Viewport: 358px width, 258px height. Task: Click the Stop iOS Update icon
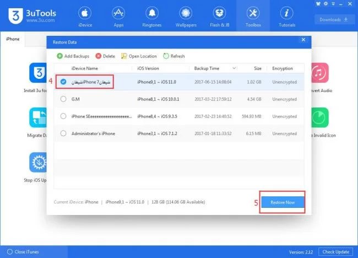pyautogui.click(x=38, y=162)
